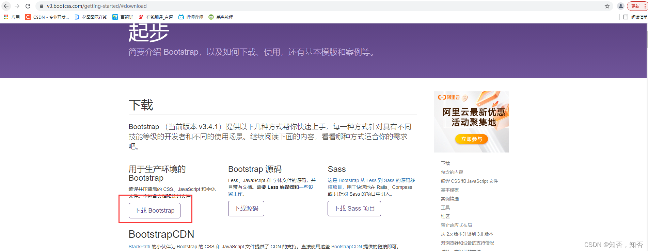This screenshot has width=648, height=251.
Task: Open the 哔哩哔哩 bookmark
Action: (191, 17)
